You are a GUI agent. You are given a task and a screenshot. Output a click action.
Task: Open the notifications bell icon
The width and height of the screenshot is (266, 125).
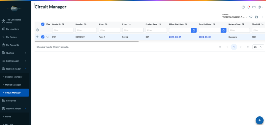coord(248,7)
